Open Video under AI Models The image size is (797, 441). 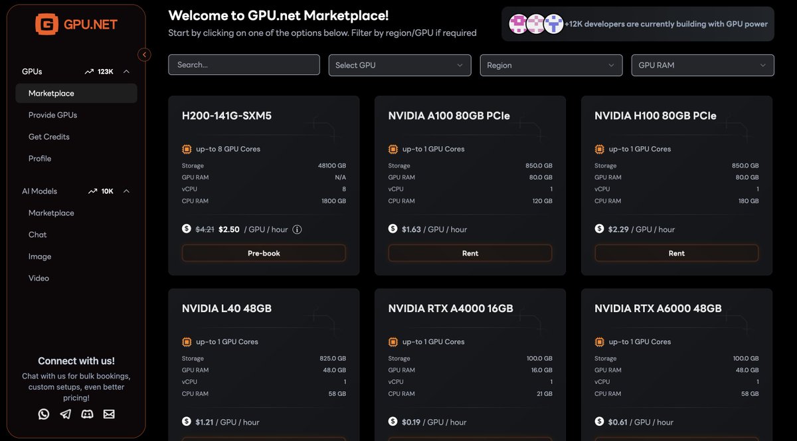(39, 278)
